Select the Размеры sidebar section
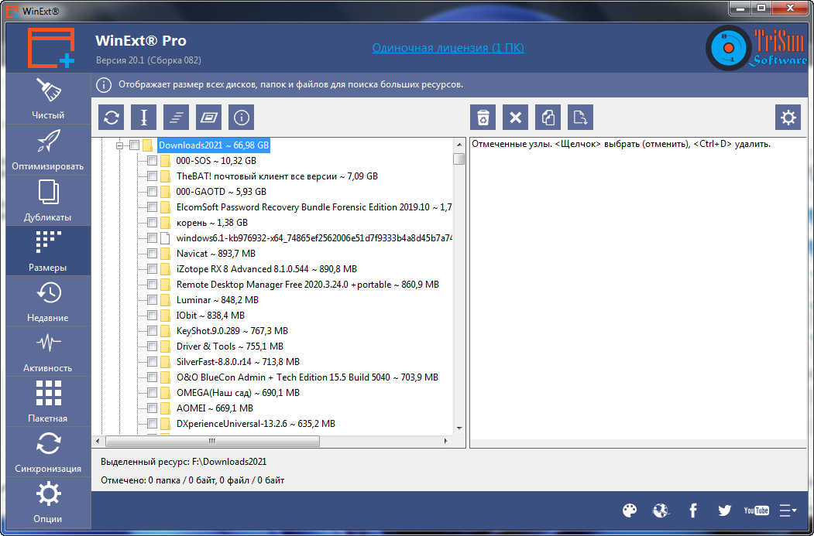Image resolution: width=814 pixels, height=536 pixels. coord(48,251)
